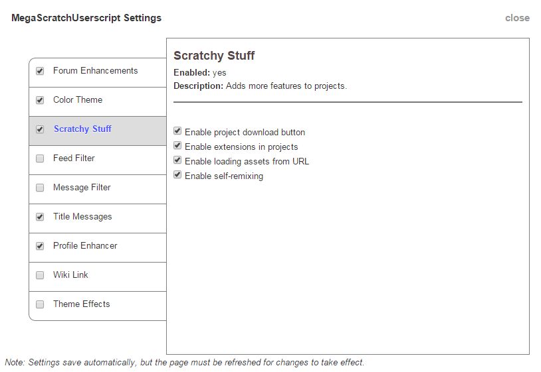Viewport: 541px width, 372px height.
Task: Open the Forum Enhancements settings tab
Action: pos(96,71)
